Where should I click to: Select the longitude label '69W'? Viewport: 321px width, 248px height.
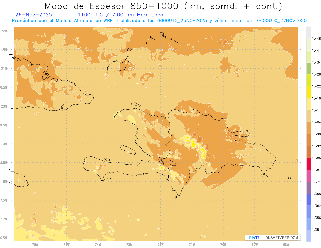pos(255,245)
